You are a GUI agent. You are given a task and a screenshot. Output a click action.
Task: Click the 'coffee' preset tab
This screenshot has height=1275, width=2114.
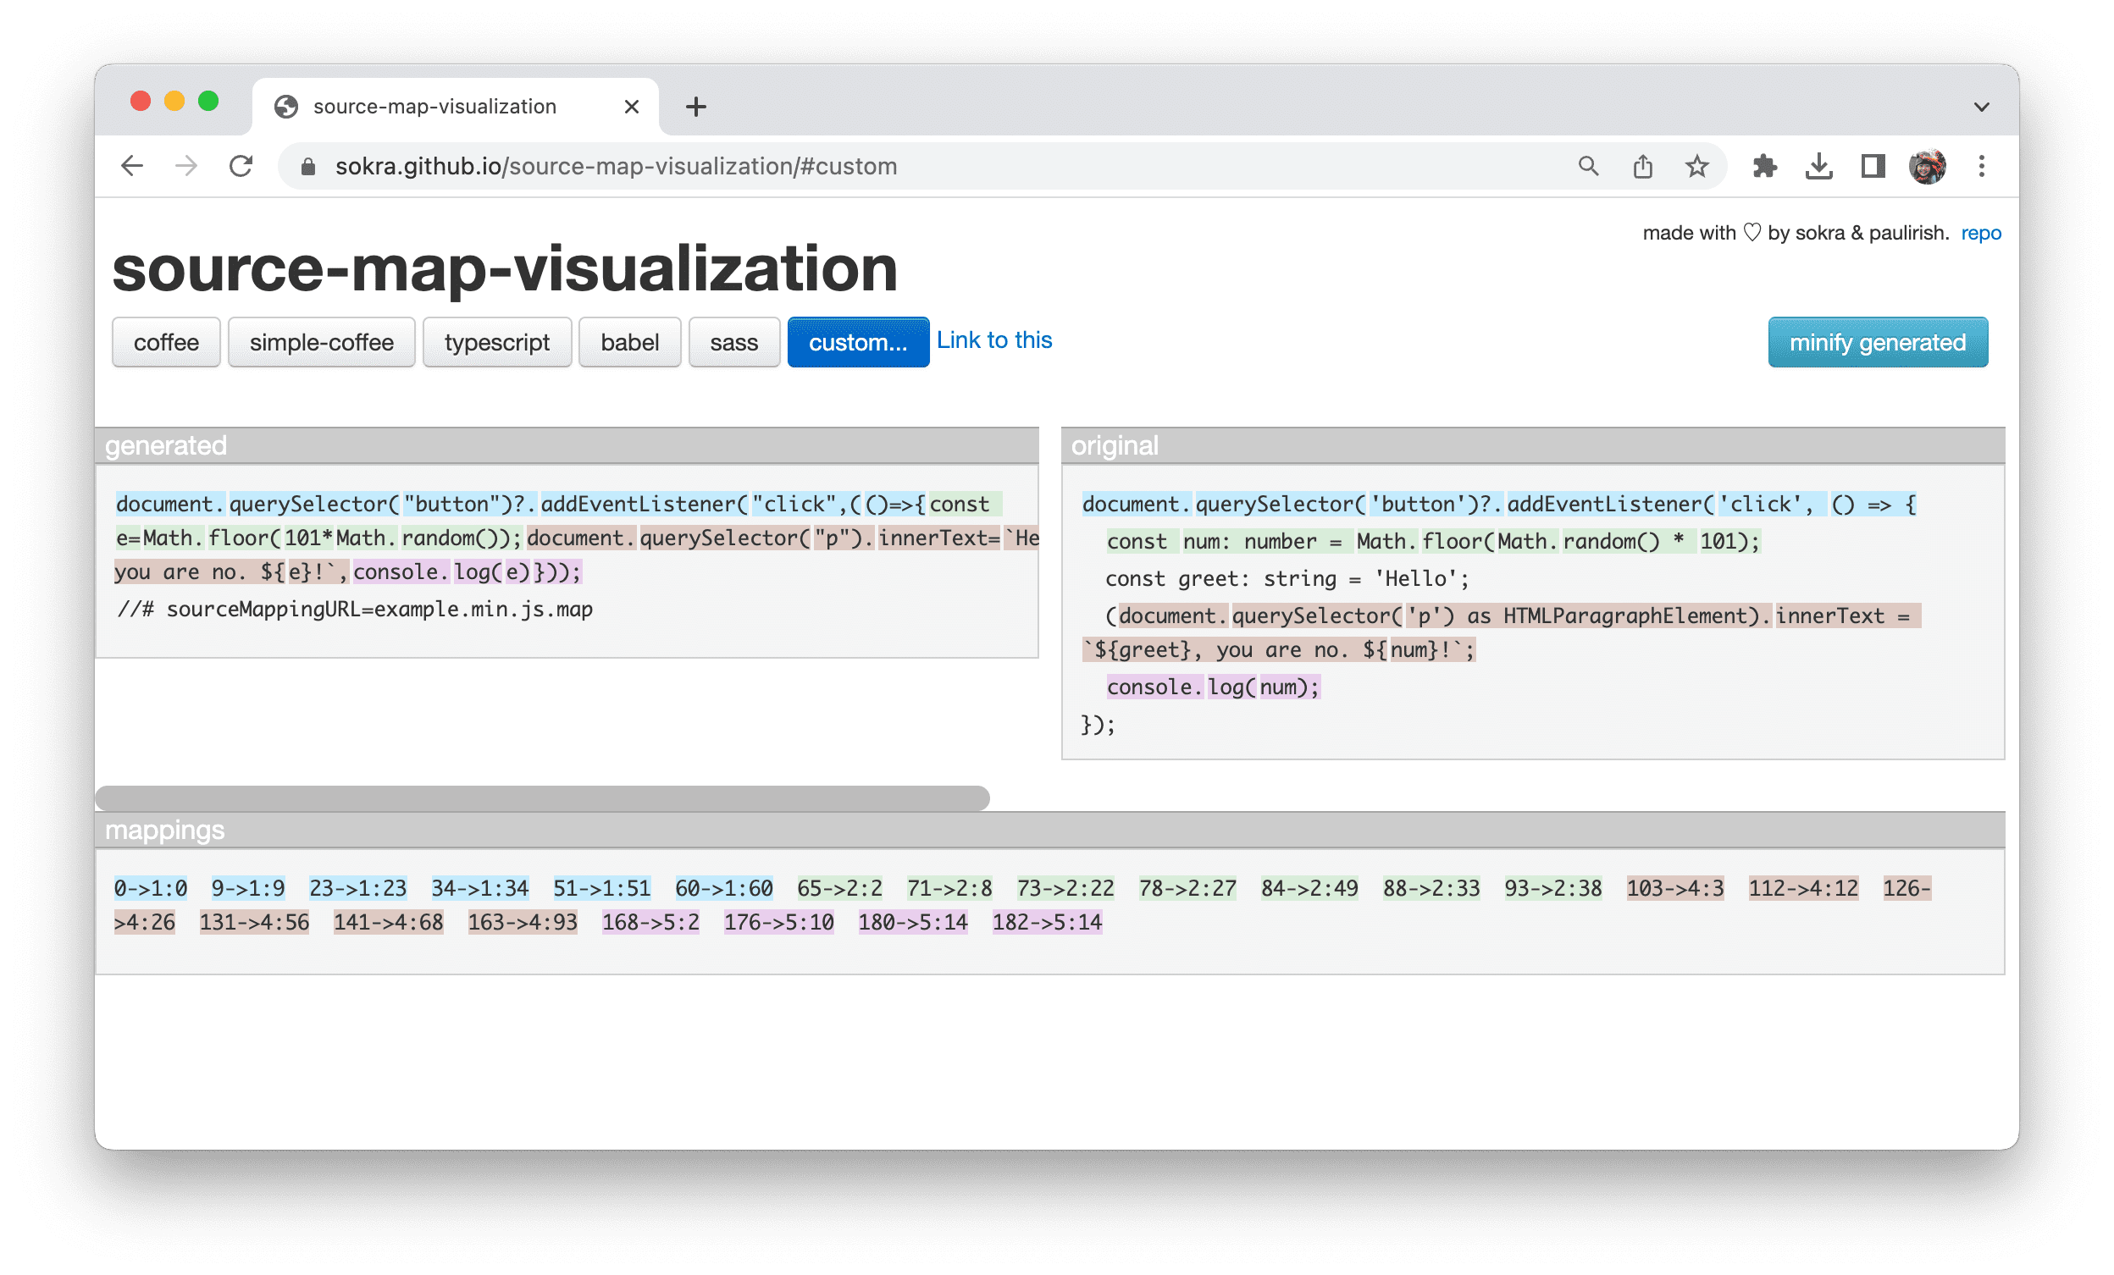tap(166, 341)
